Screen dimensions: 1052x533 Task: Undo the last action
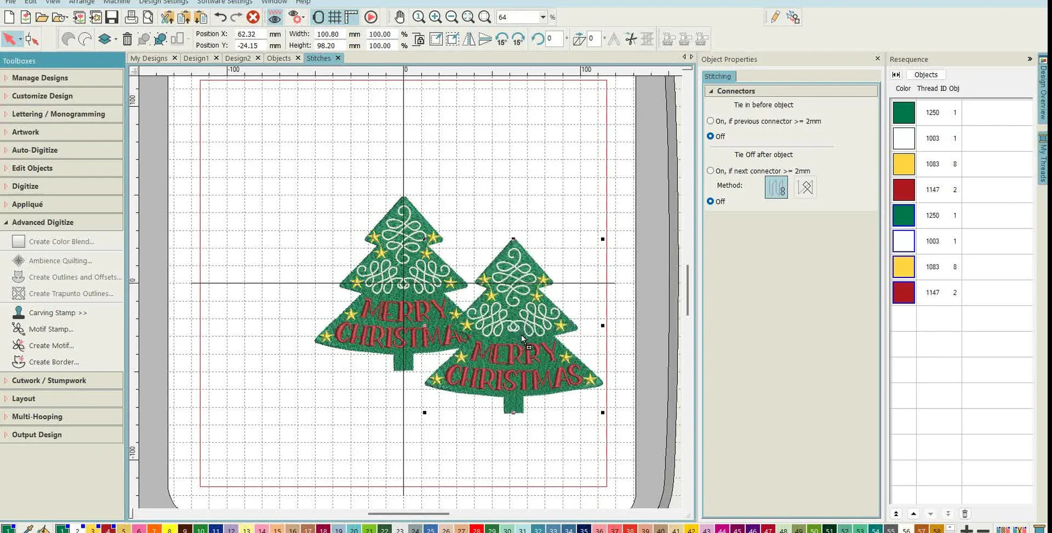pyautogui.click(x=220, y=17)
